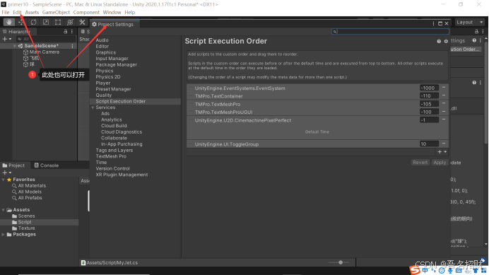Viewport: 489px width, 275px height.
Task: Lock the Inspector panel on right
Action: pos(476,32)
